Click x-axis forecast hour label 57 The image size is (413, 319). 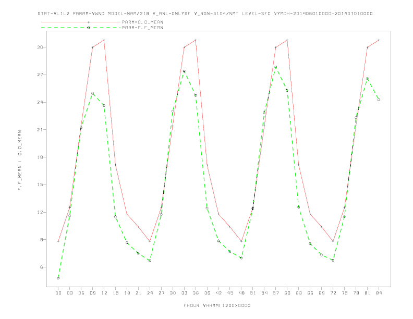click(276, 293)
